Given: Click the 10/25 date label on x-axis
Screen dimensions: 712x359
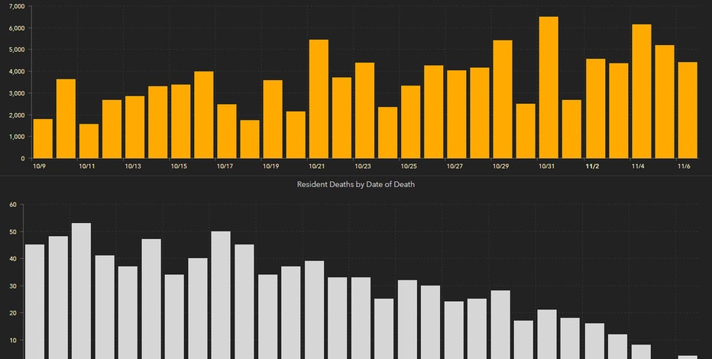Looking at the screenshot, I should [x=409, y=166].
